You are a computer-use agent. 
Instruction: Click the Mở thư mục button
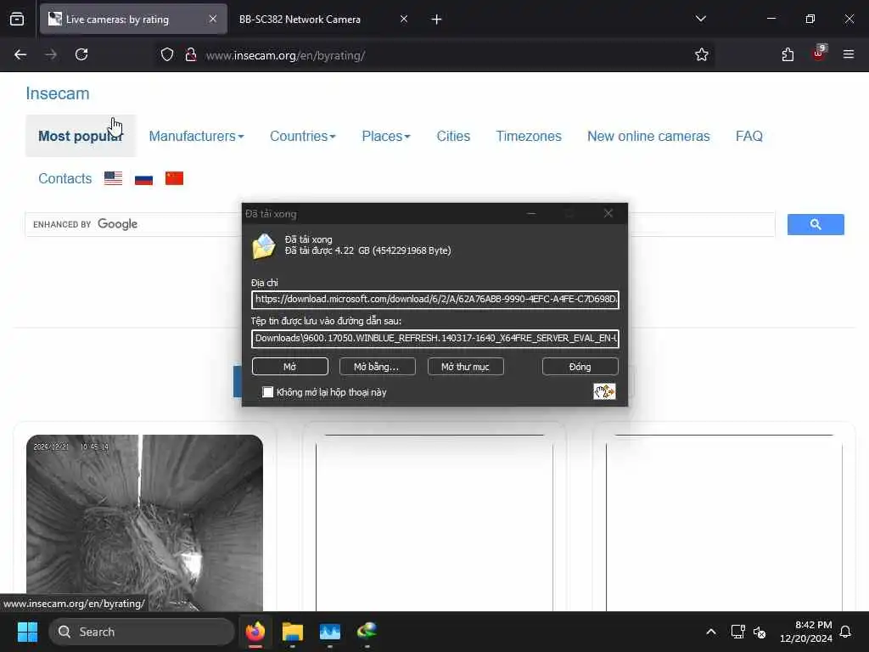pyautogui.click(x=466, y=367)
